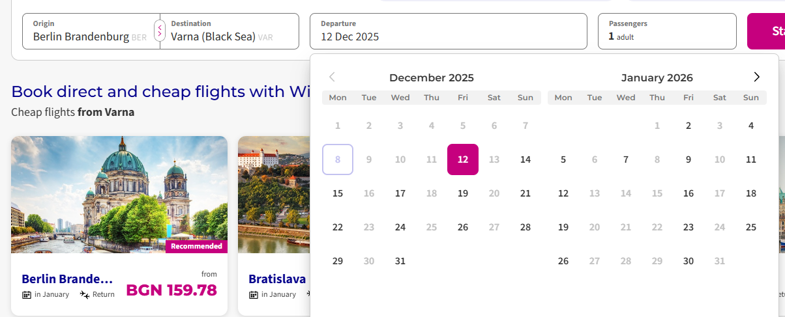The height and width of the screenshot is (317, 785).
Task: Open the Berlin Brandenburg destination photo
Action: (x=119, y=195)
